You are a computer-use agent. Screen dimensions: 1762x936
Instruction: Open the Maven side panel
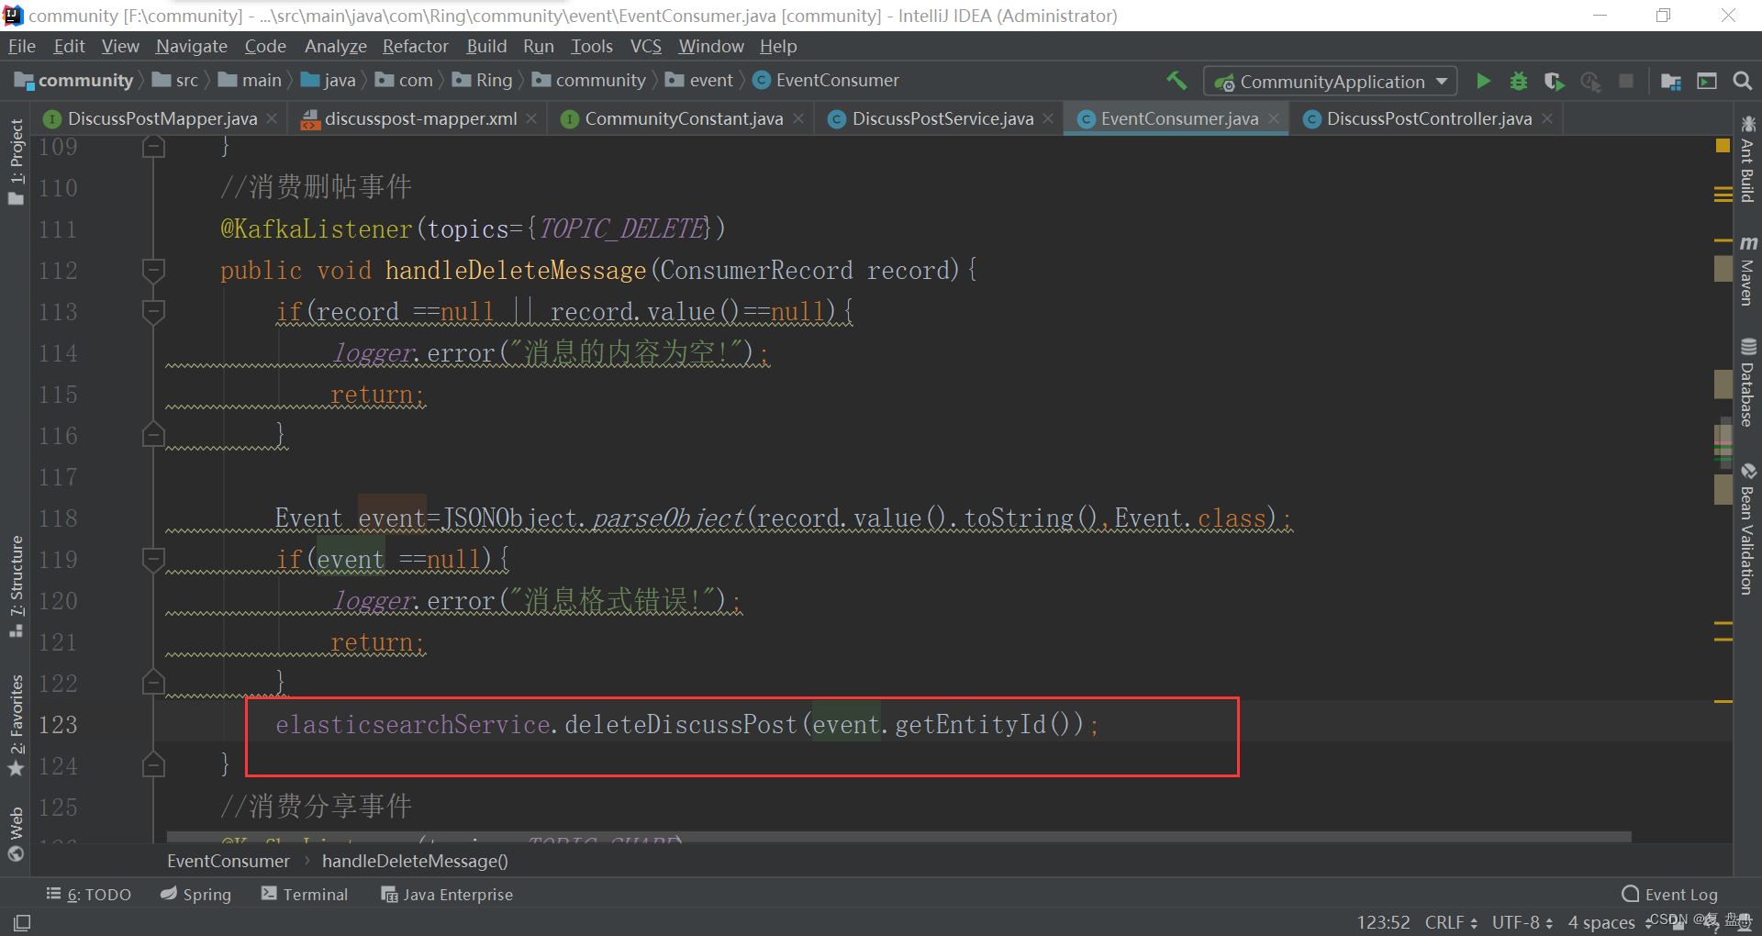coord(1747,271)
